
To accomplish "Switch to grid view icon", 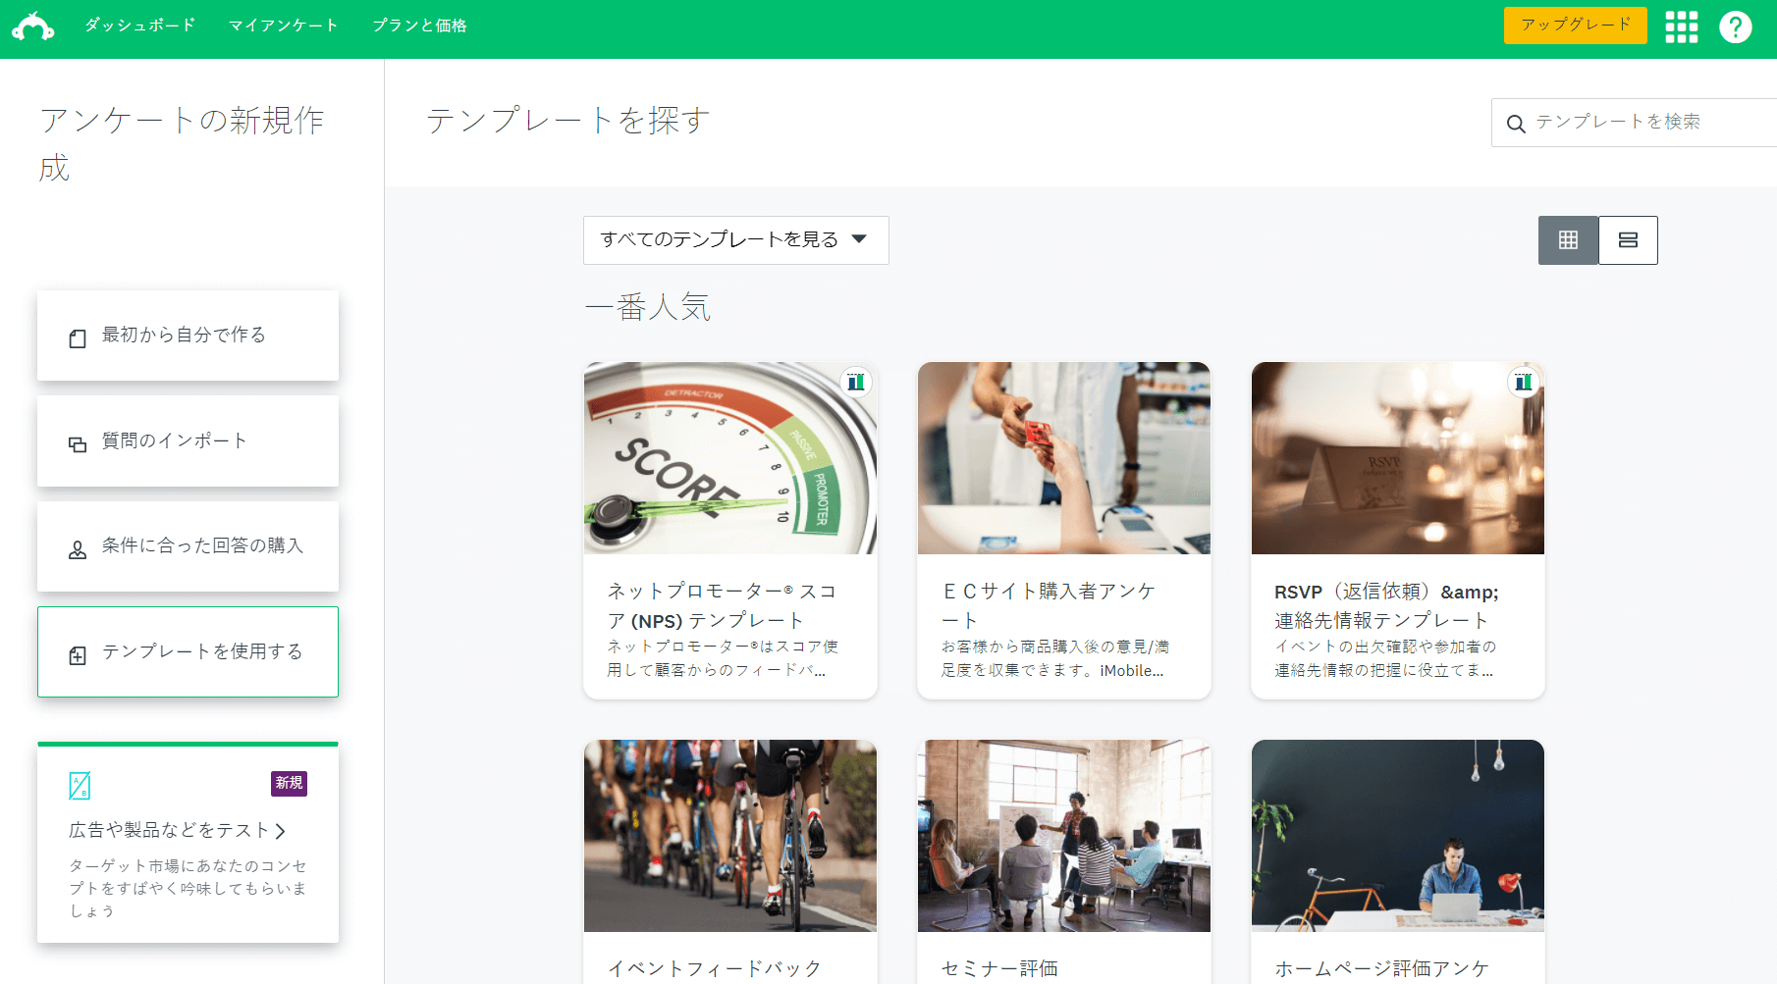I will pos(1568,240).
